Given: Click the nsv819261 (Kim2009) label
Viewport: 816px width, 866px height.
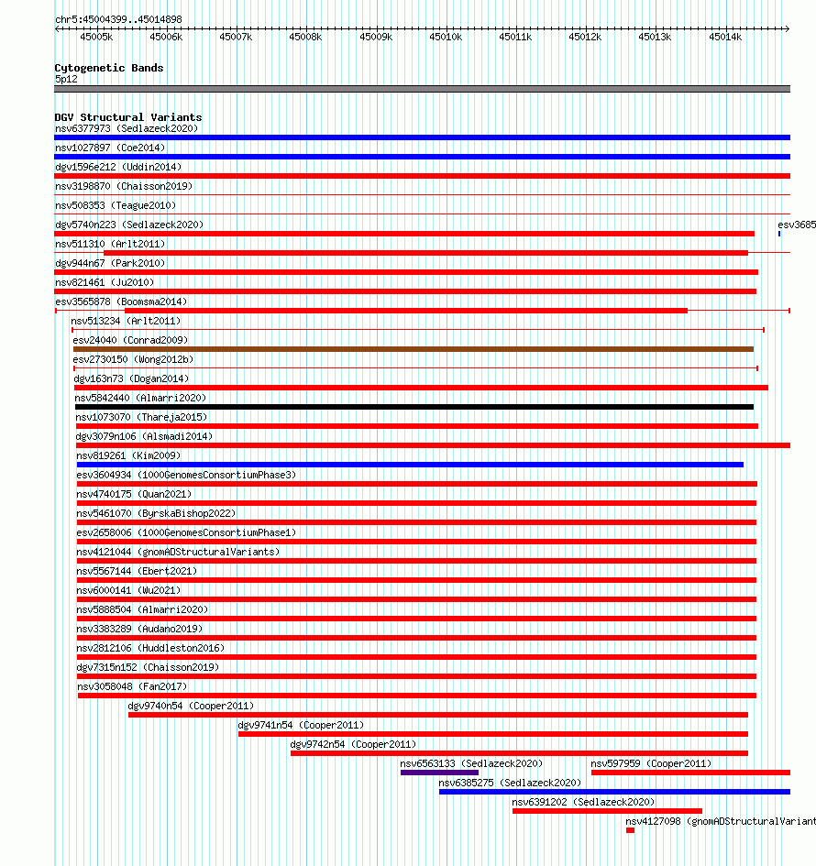Looking at the screenshot, I should click(128, 455).
